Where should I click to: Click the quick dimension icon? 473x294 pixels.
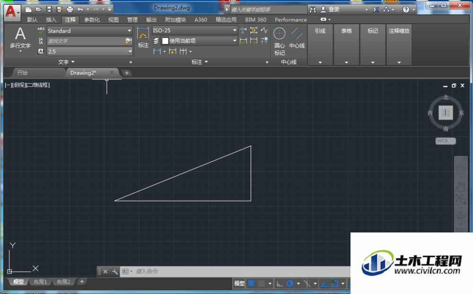(x=173, y=51)
